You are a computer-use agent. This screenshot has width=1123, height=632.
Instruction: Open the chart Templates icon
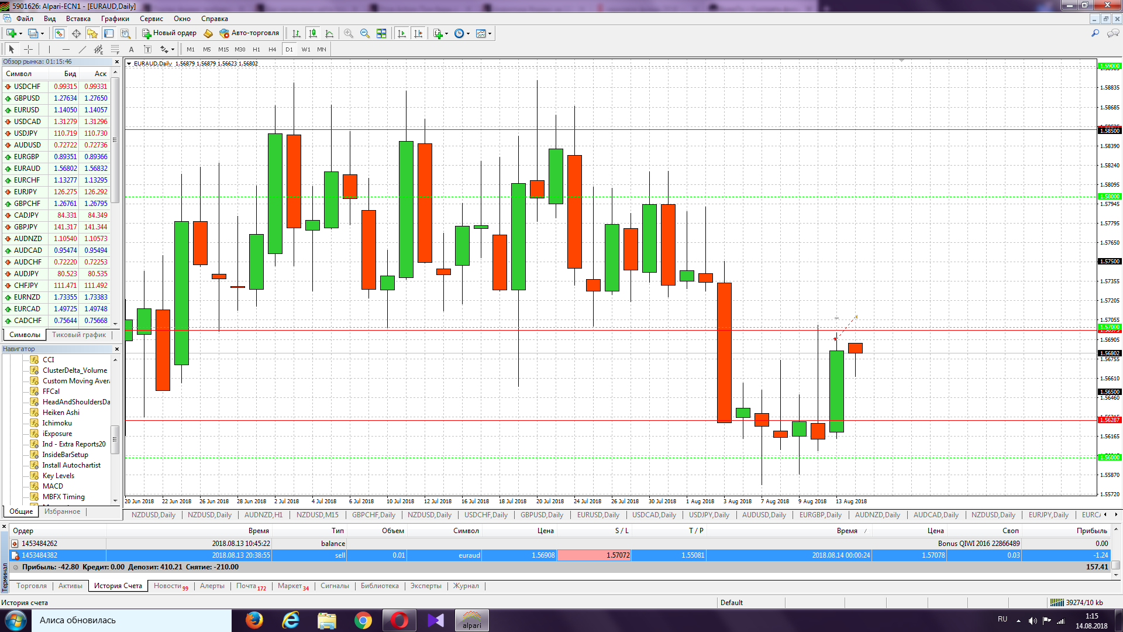tap(481, 33)
